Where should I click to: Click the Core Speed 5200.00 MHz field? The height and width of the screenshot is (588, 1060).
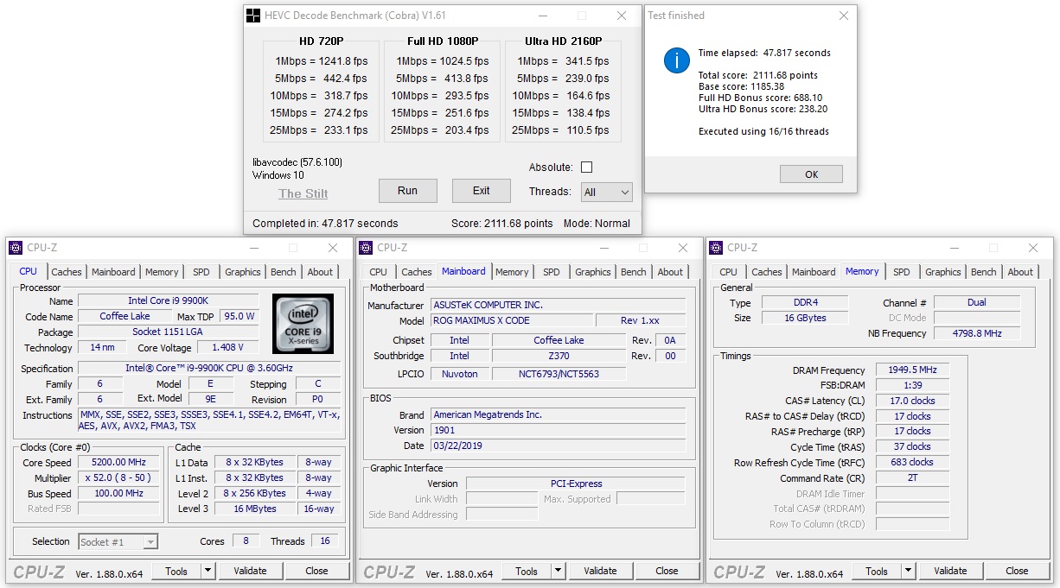[x=119, y=462]
